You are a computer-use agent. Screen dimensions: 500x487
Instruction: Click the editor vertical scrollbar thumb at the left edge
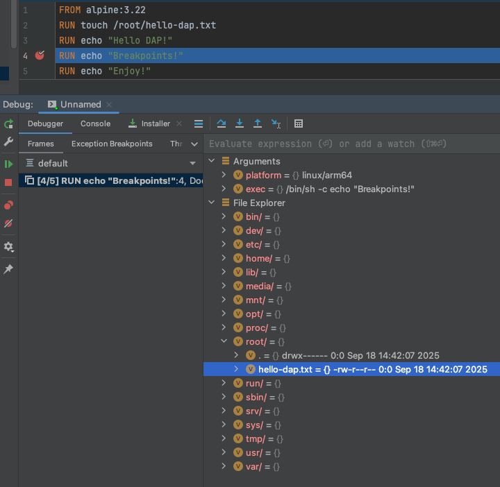pyautogui.click(x=14, y=24)
